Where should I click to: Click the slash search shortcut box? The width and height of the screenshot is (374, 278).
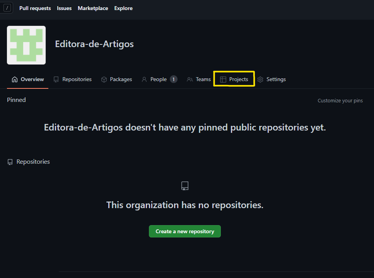click(x=7, y=8)
